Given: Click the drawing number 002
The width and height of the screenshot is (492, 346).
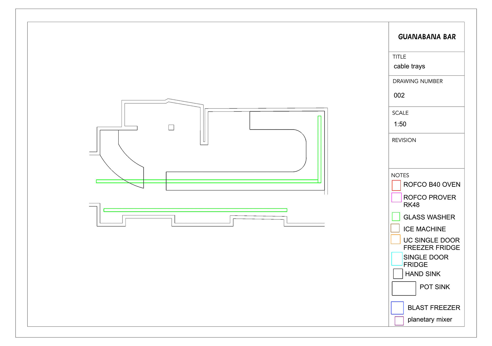Looking at the screenshot, I should [399, 95].
